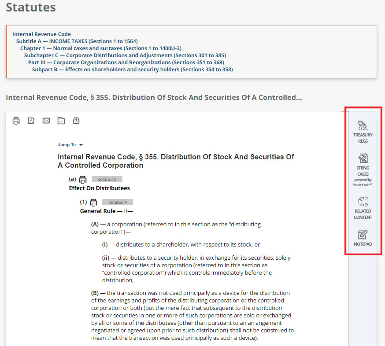The width and height of the screenshot is (385, 346).
Task: Open Citing Cases in the sidebar
Action: [363, 169]
